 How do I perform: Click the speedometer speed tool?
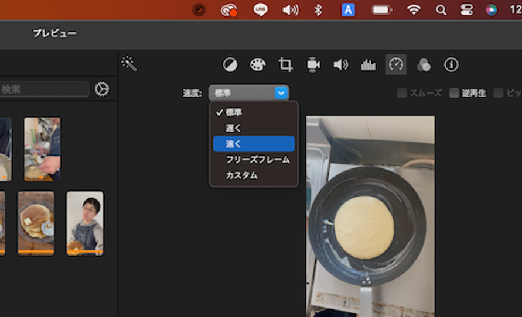pyautogui.click(x=396, y=64)
